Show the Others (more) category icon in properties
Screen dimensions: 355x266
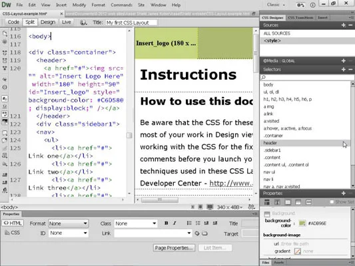pyautogui.click(x=308, y=202)
